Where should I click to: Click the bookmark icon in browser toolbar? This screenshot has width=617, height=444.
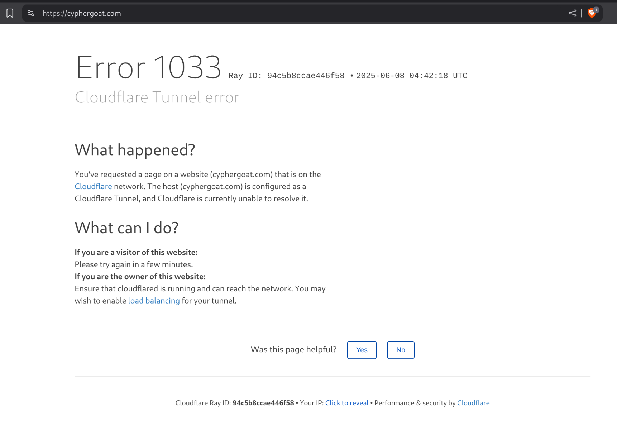click(x=10, y=13)
